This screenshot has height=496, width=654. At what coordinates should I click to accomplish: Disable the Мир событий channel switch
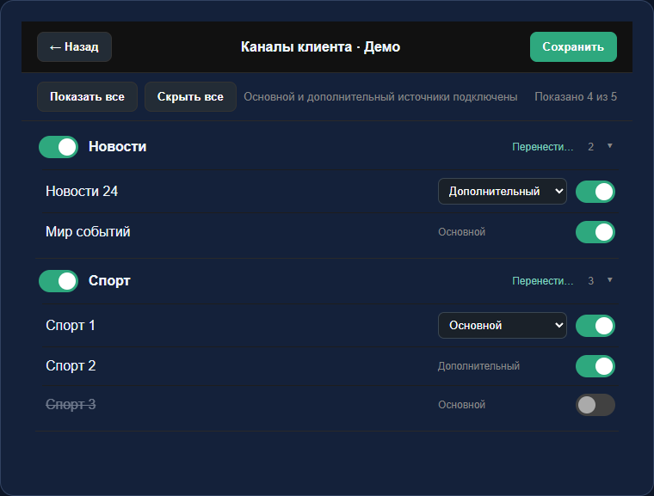(x=595, y=232)
